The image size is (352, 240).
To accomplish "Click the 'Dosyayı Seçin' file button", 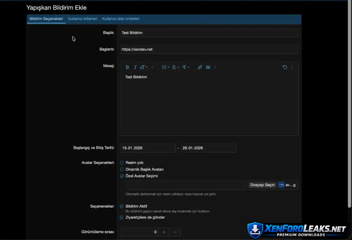I will click(x=262, y=185).
